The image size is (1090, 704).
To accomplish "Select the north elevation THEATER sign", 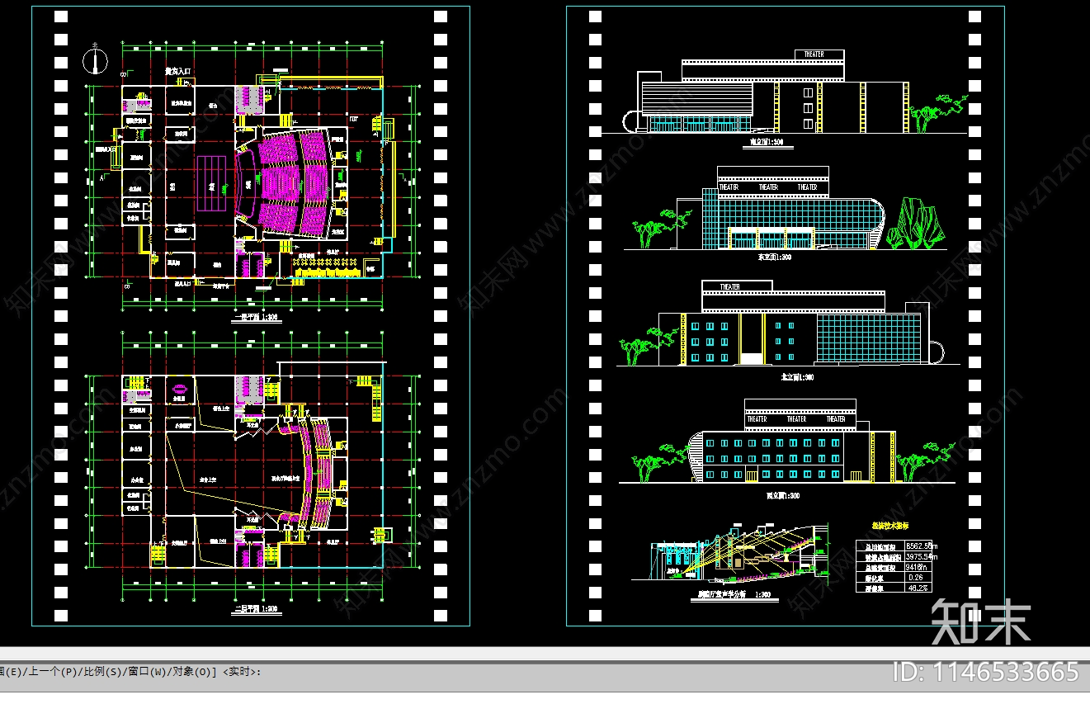I will coord(730,287).
